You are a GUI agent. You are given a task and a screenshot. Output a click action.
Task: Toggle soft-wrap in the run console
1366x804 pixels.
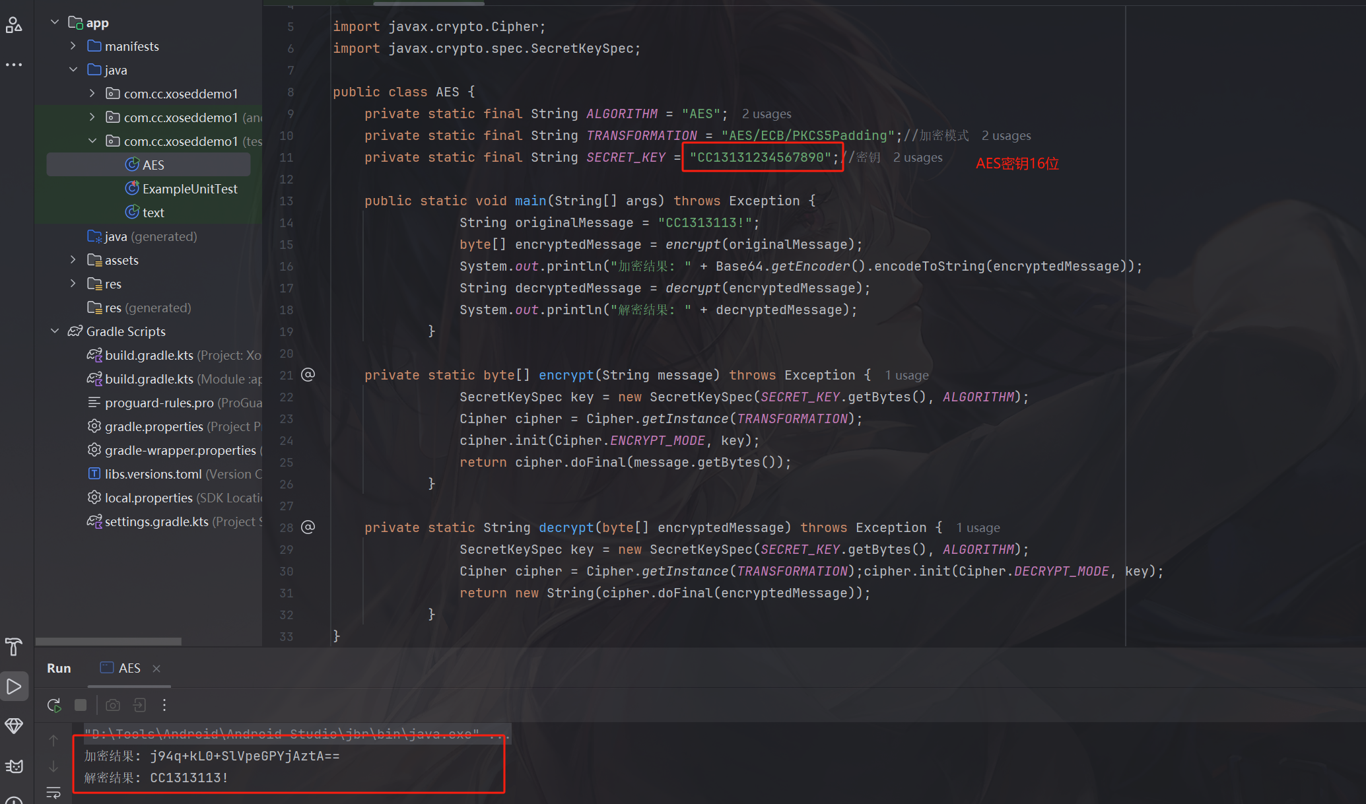[53, 792]
